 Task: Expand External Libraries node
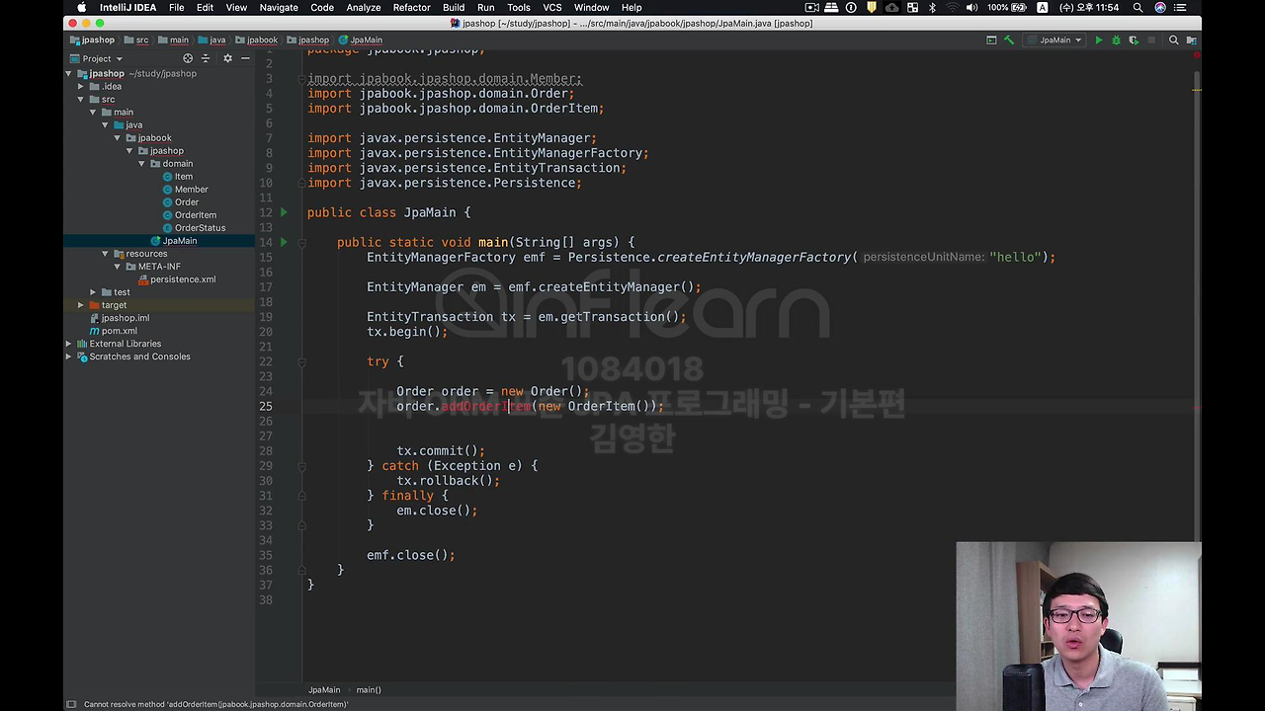[x=69, y=344]
